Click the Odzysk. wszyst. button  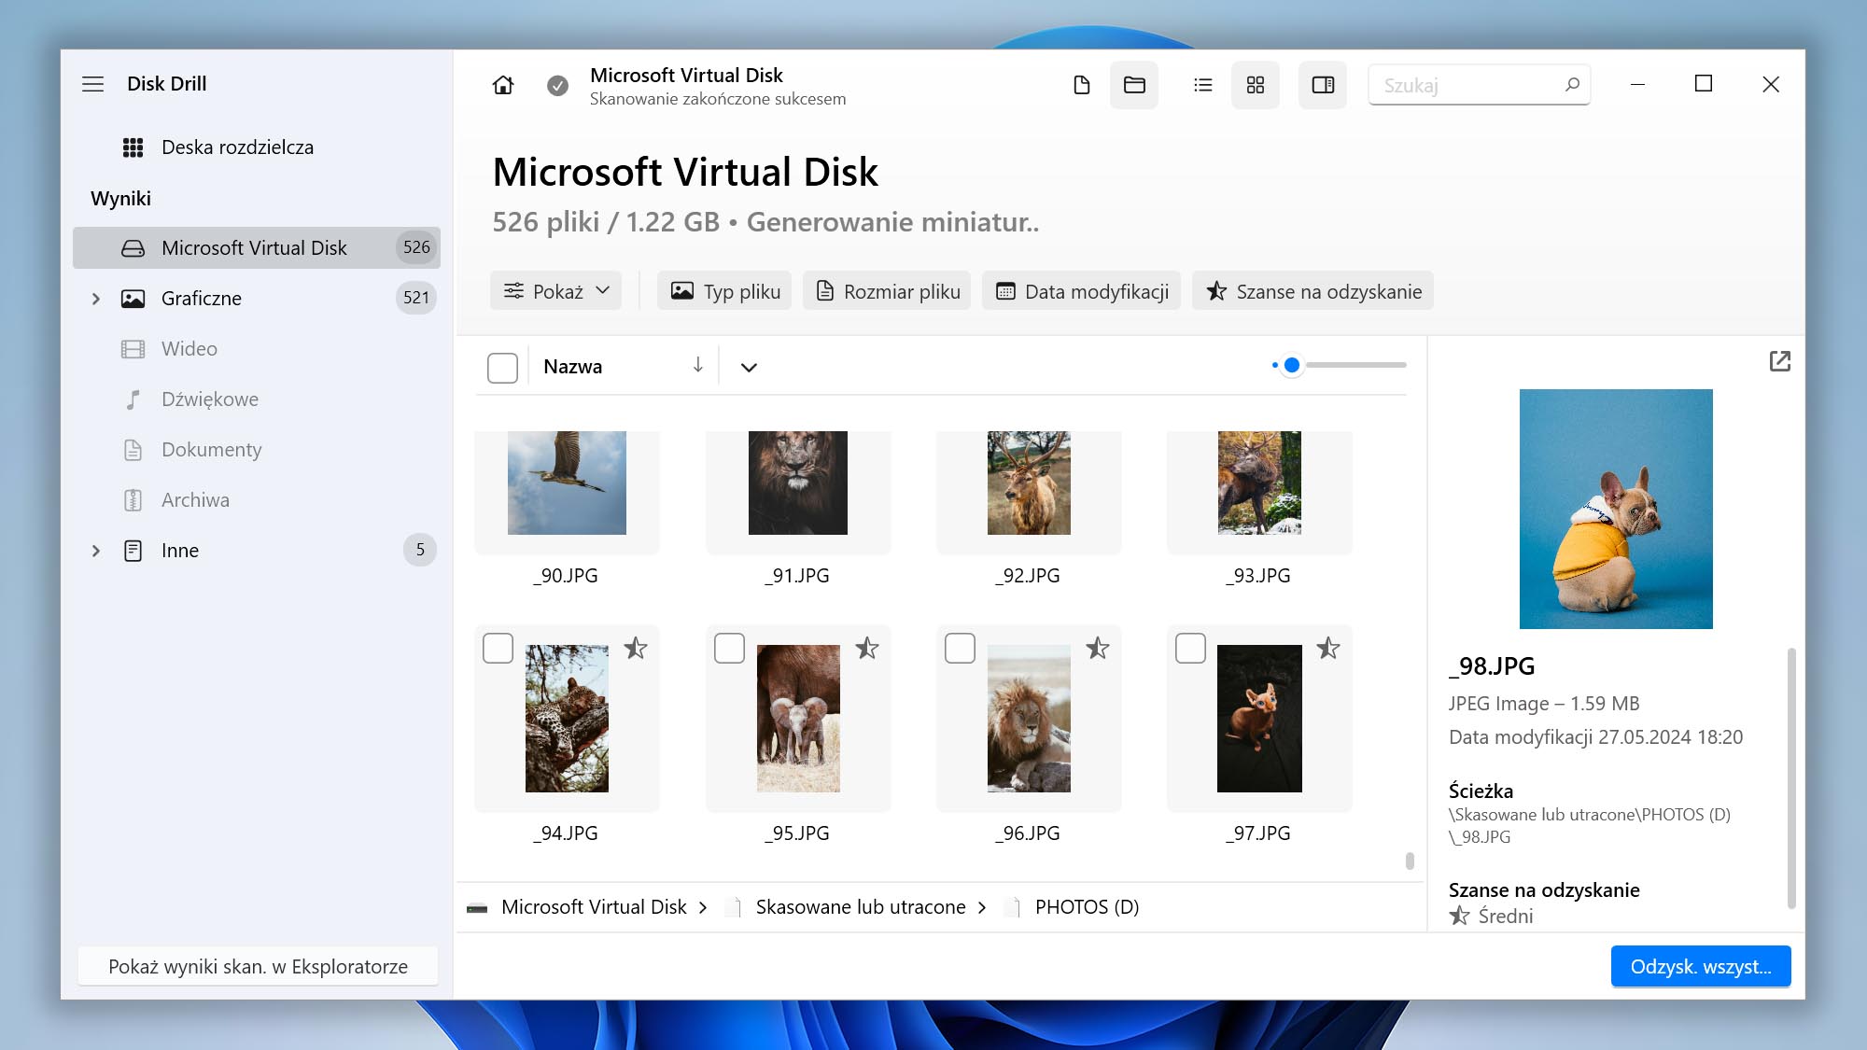pos(1700,966)
